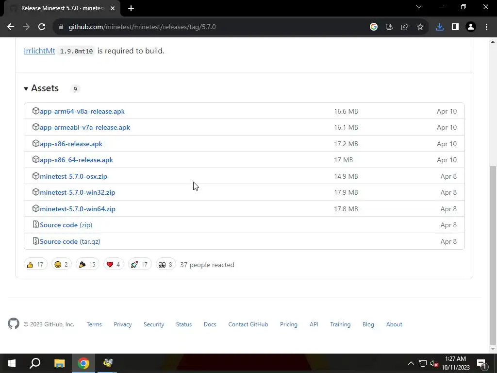Screen dimensions: 497x373
Task: Open the About footer link
Action: coord(394,324)
